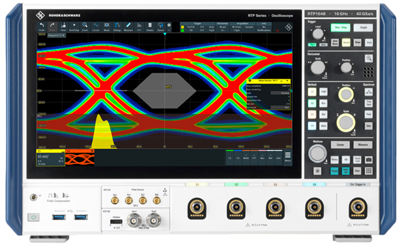Open the toolbar settings gear
The width and height of the screenshot is (403, 249).
pos(169,25)
